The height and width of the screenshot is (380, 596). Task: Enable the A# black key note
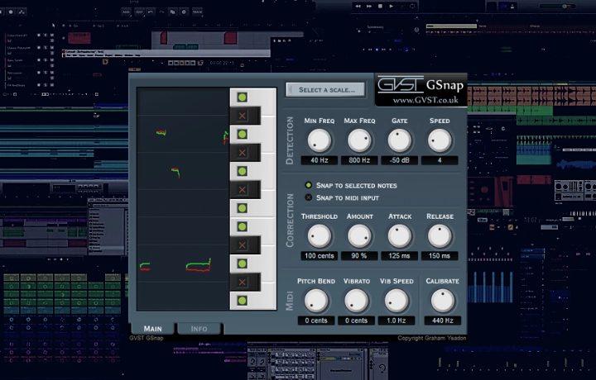click(242, 116)
